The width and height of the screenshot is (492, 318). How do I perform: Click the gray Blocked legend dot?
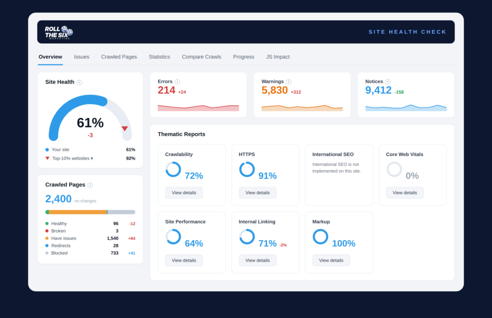(x=47, y=253)
